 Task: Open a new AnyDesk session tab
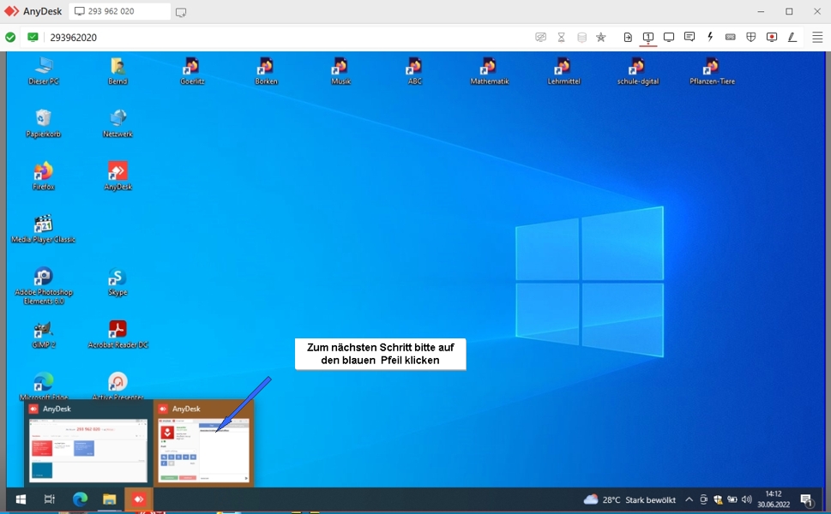click(181, 12)
